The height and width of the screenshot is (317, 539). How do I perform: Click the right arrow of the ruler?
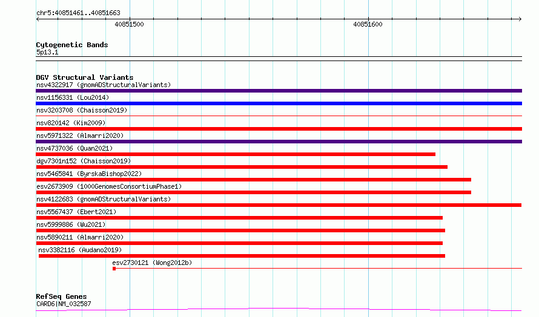[520, 19]
